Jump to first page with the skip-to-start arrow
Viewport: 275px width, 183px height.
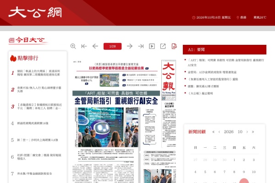(x=84, y=46)
